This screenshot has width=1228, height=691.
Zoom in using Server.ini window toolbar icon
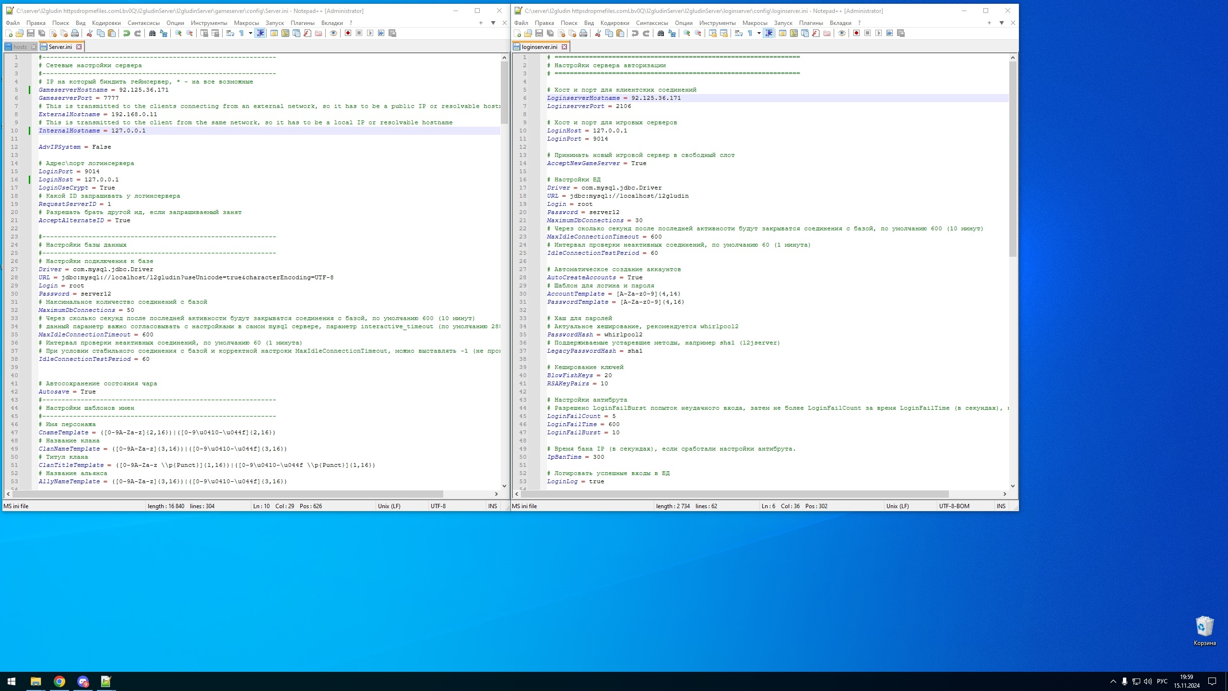click(x=178, y=33)
